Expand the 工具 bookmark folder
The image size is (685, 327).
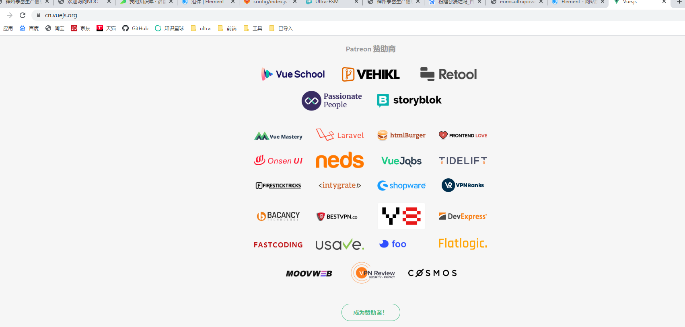[253, 28]
